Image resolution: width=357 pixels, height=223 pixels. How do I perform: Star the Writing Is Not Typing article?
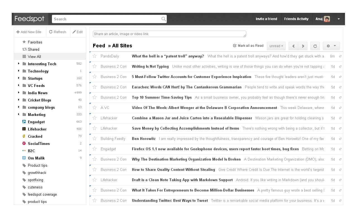pos(95,66)
